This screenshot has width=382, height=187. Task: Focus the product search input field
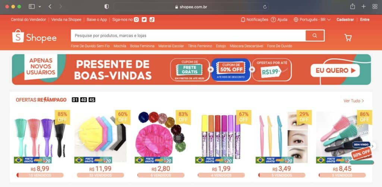[x=188, y=36]
